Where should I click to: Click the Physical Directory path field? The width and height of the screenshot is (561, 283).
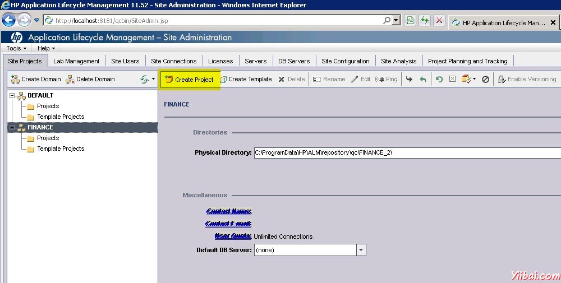click(407, 152)
